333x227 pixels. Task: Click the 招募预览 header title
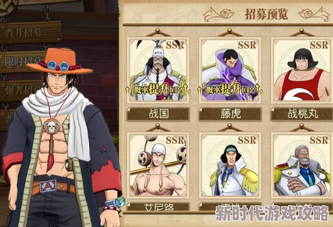[266, 14]
